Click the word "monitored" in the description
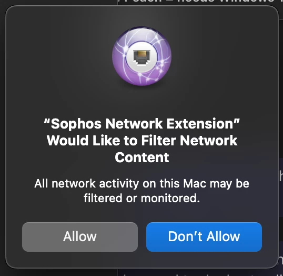This screenshot has width=283, height=276. pos(169,198)
